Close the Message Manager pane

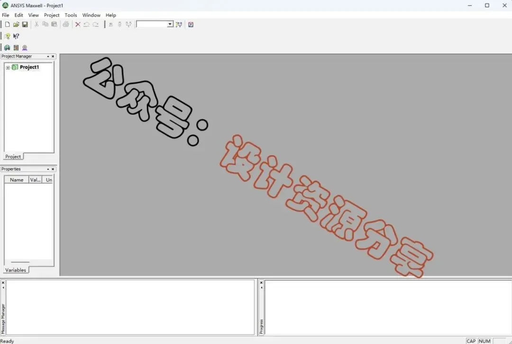3,282
